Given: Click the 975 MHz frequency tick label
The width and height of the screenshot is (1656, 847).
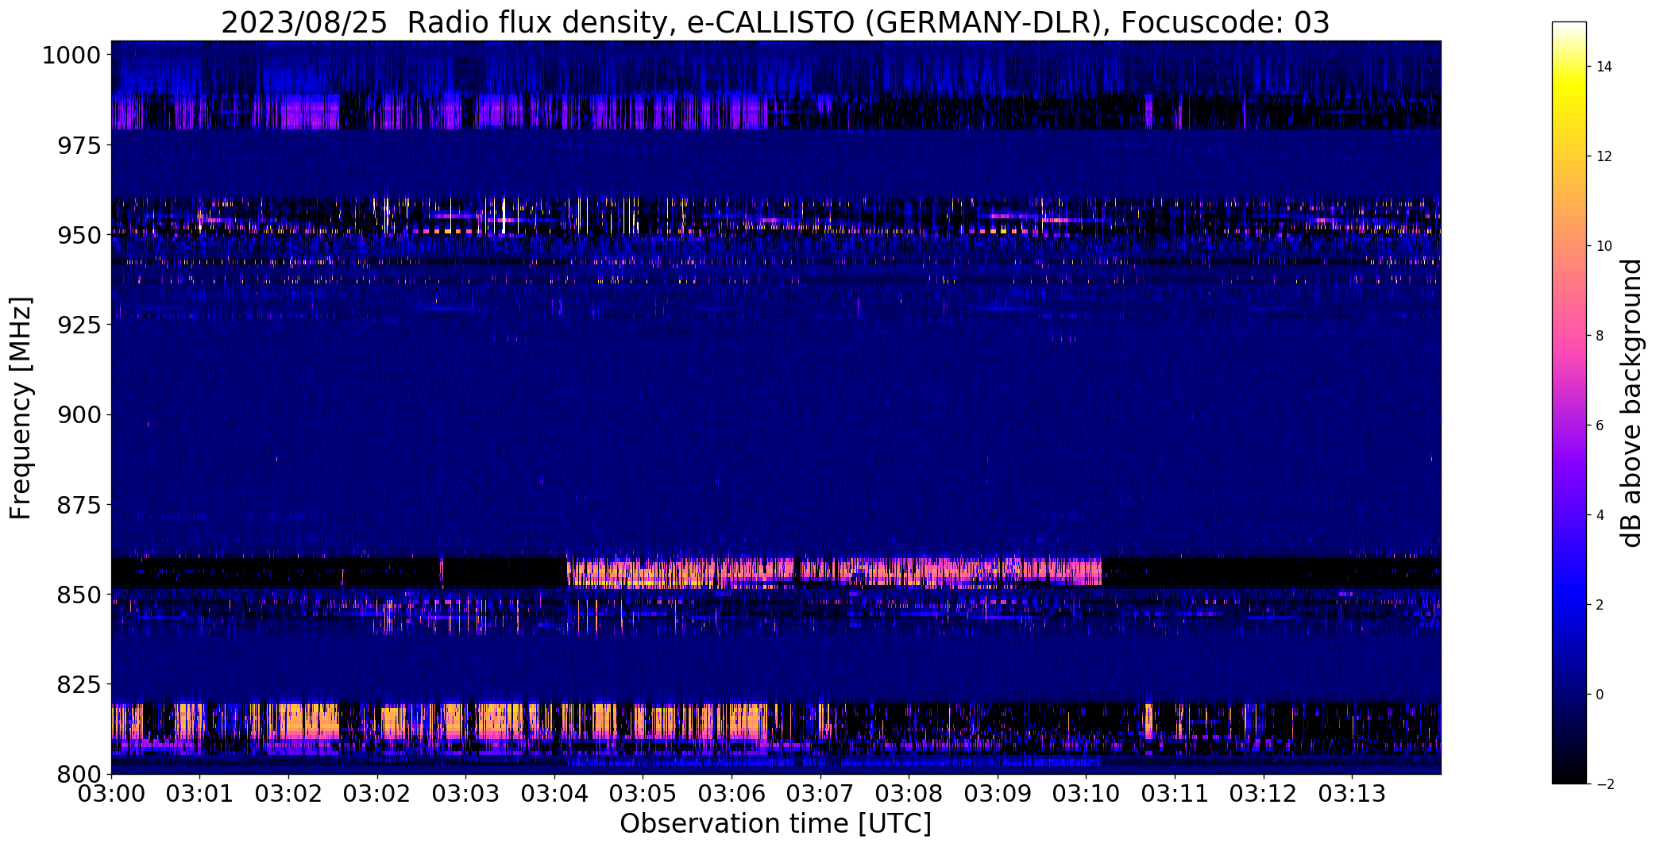Looking at the screenshot, I should 79,145.
